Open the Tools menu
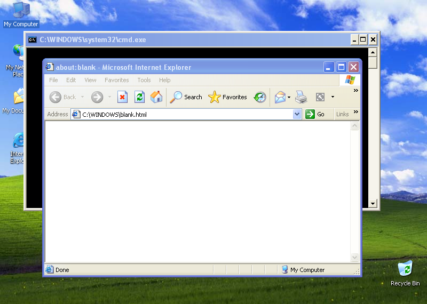The height and width of the screenshot is (304, 427). coord(144,80)
